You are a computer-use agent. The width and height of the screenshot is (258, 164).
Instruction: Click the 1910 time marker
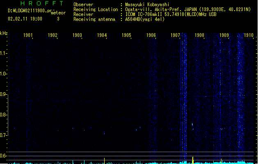tap(249, 35)
